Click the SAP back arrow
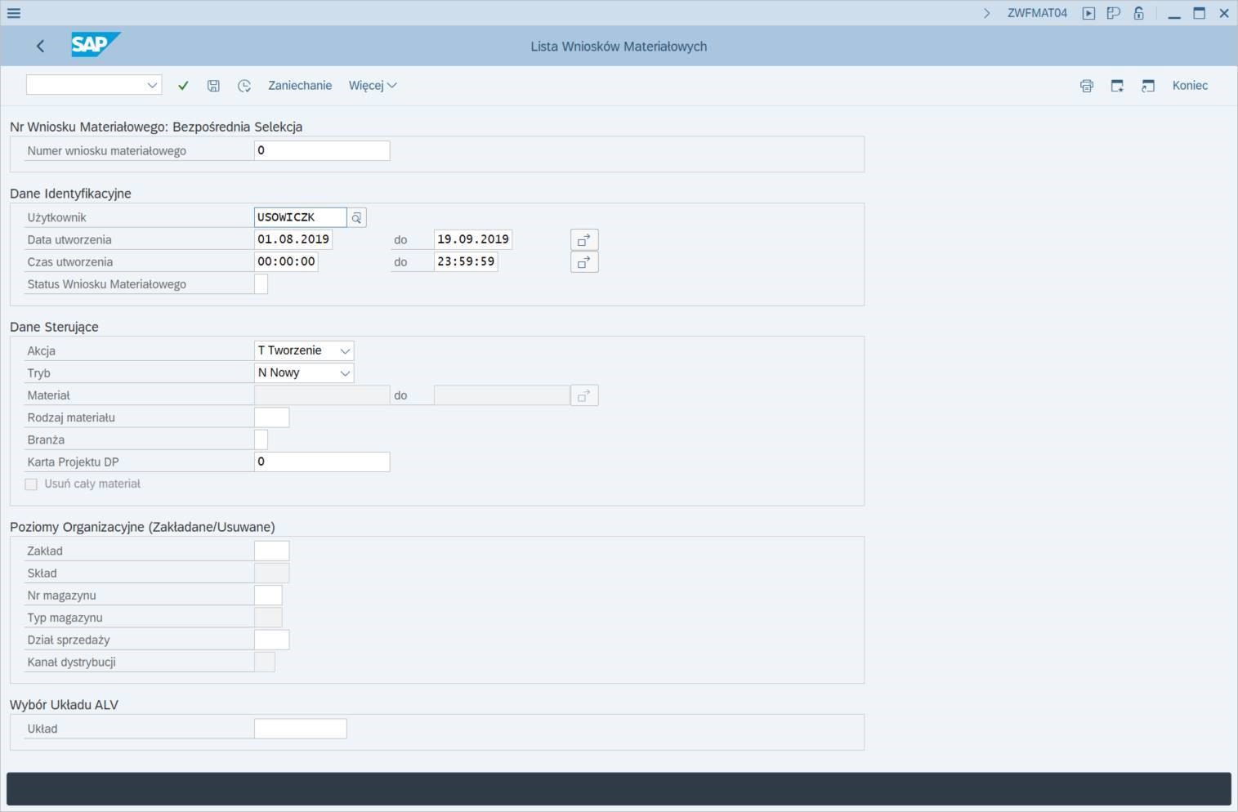The image size is (1238, 812). 40,47
